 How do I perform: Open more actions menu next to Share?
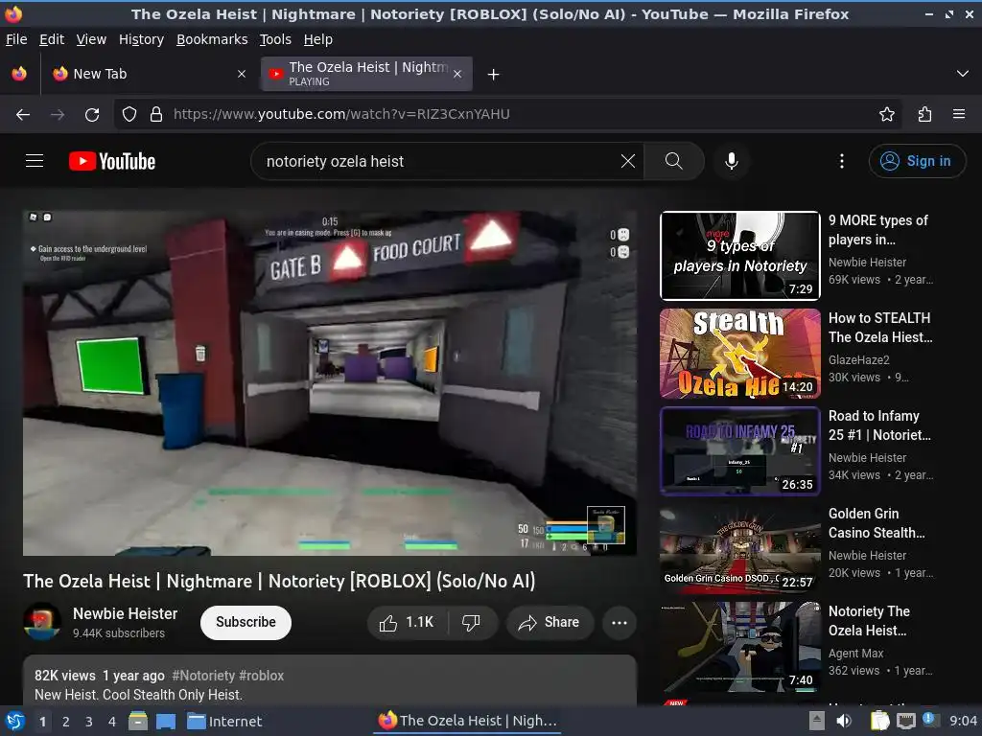point(620,623)
